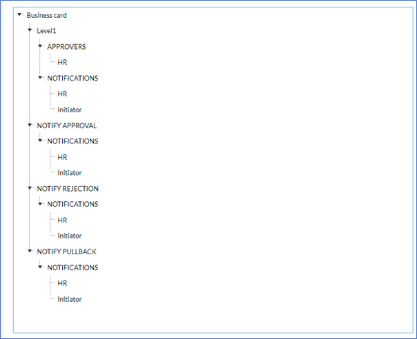417x339 pixels.
Task: Select the APPROVERS label
Action: 66,47
